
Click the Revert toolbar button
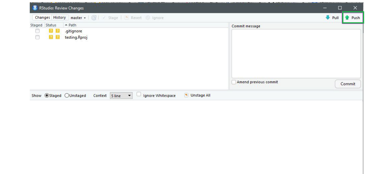click(x=133, y=18)
